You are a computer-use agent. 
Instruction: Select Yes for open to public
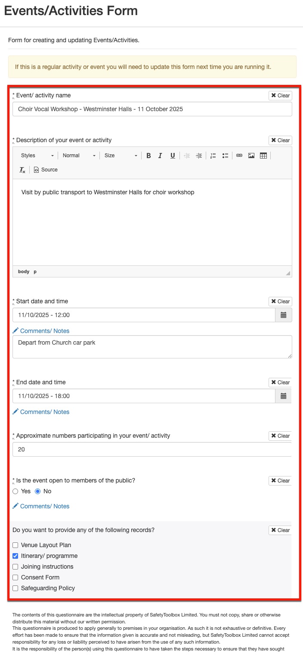[15, 491]
